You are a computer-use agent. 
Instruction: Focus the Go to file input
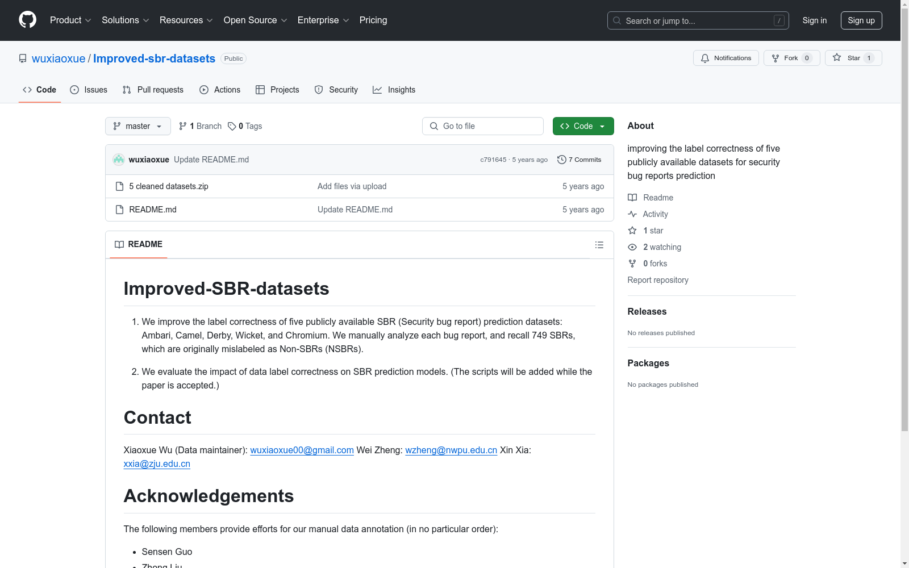click(483, 126)
